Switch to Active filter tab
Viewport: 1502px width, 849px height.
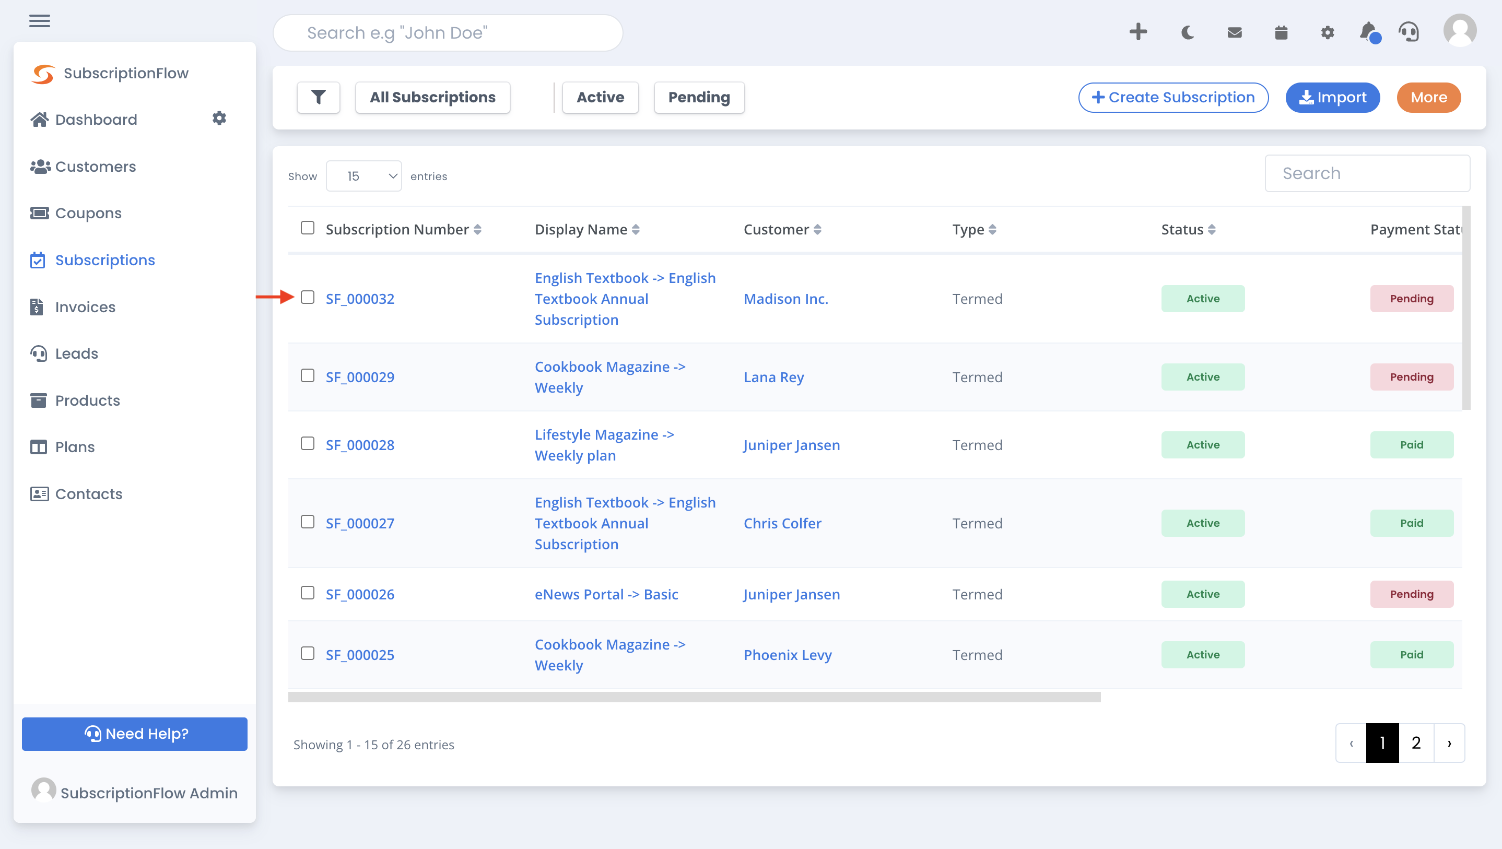click(600, 97)
